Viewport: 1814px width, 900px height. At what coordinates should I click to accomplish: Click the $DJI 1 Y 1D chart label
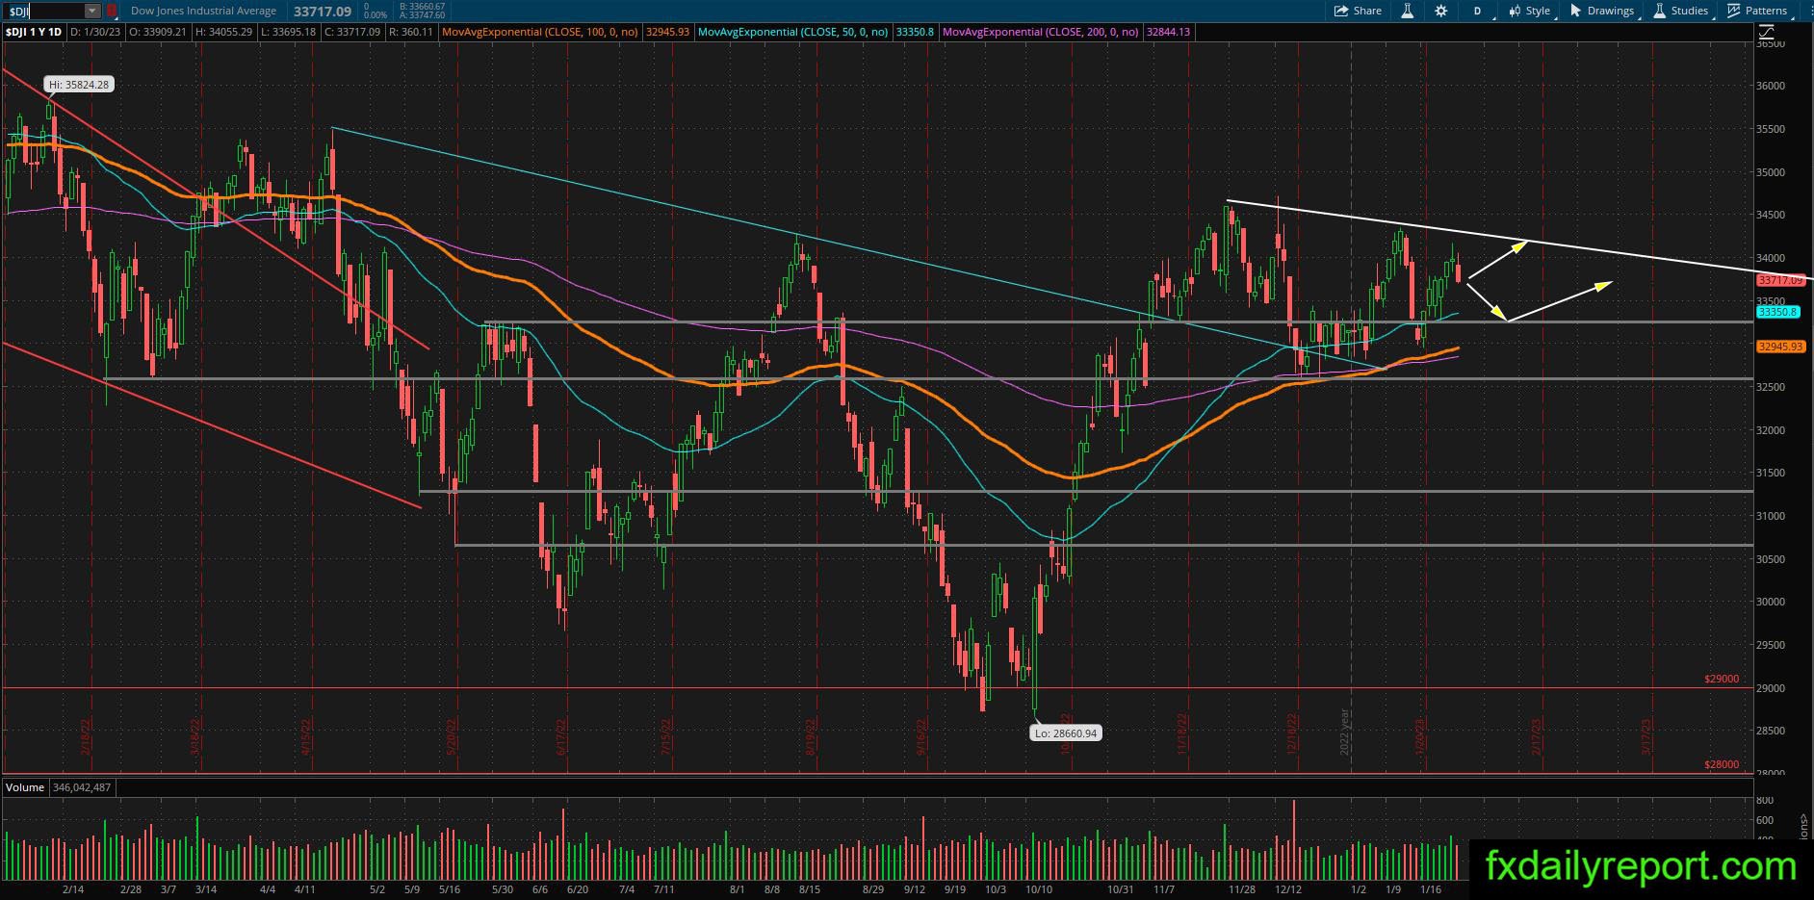[x=34, y=32]
